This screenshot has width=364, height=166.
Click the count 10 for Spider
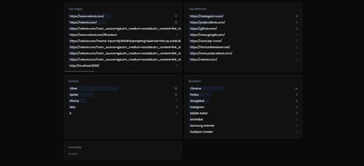click(176, 95)
